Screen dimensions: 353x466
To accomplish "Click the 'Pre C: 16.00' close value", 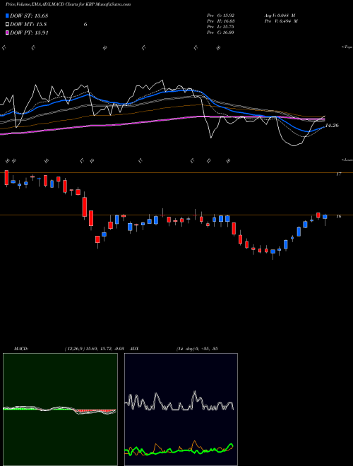I will [221, 32].
